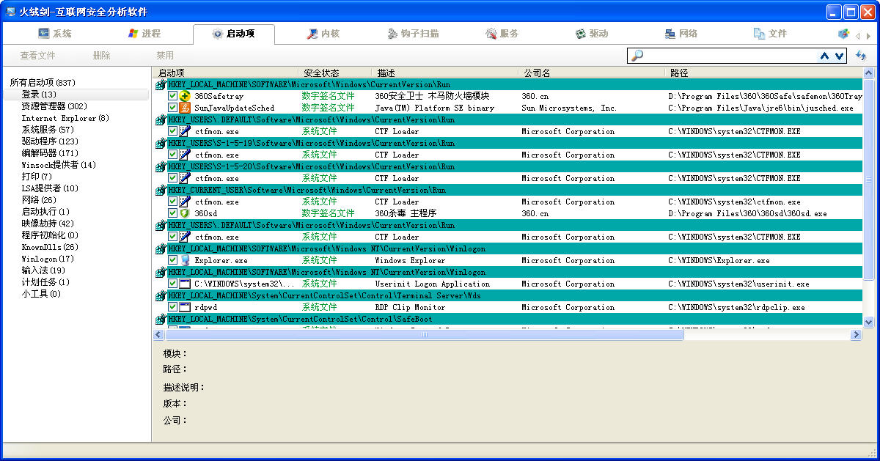The width and height of the screenshot is (880, 461).
Task: Switch to the 系统 tab
Action: point(55,34)
